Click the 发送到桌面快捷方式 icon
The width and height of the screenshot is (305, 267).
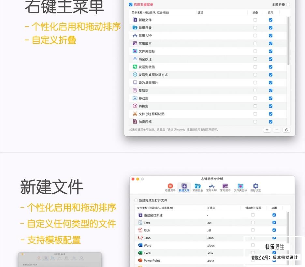point(135,75)
